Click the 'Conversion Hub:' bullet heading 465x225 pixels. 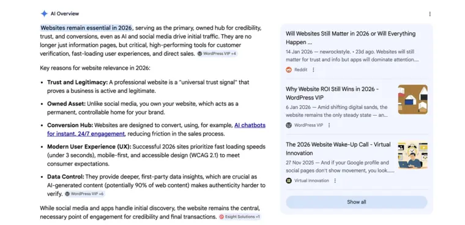pyautogui.click(x=70, y=125)
